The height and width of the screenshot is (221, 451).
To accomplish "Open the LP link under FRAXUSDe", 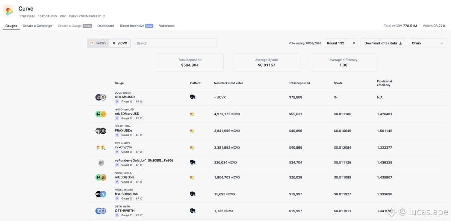I will pos(139,135).
